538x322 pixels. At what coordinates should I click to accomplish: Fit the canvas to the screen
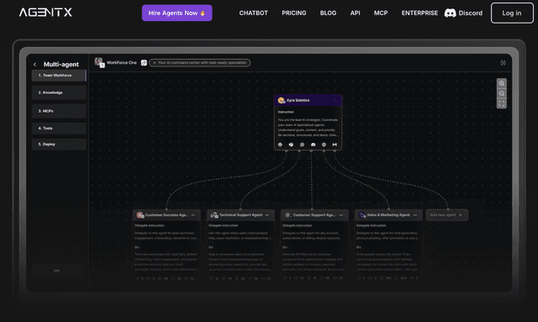coord(502,103)
